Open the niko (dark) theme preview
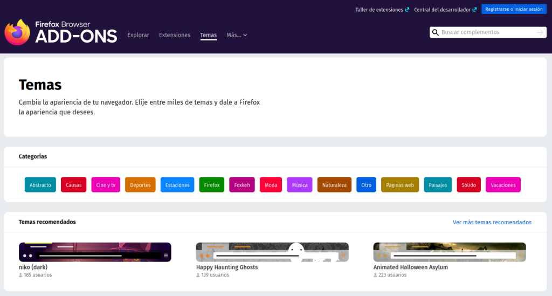 (x=95, y=252)
